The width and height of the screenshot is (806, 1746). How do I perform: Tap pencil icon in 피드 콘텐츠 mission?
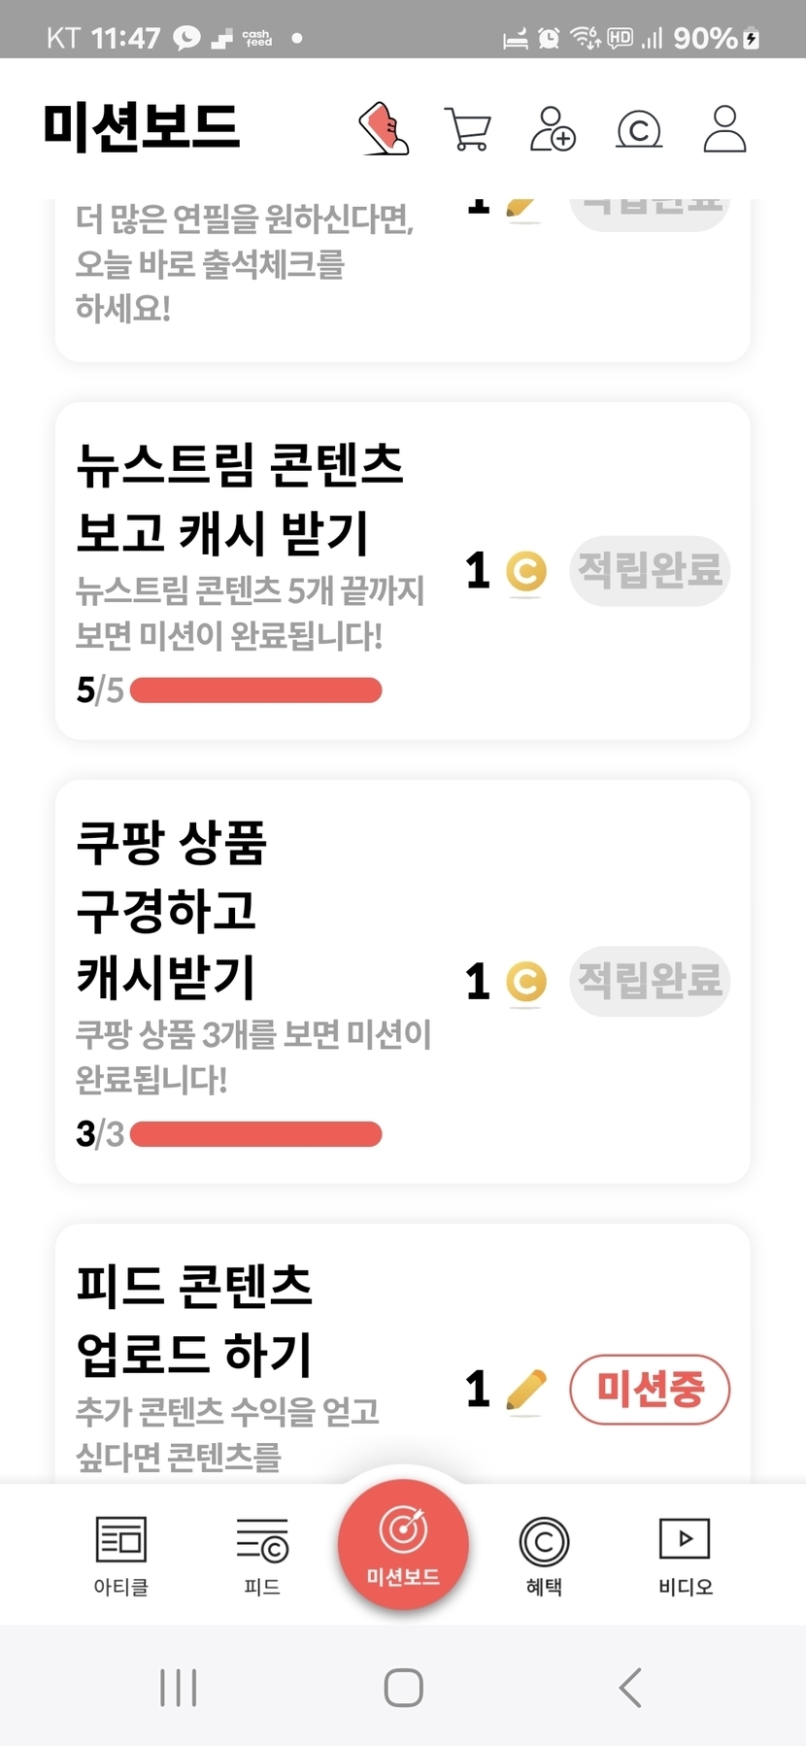(526, 1390)
